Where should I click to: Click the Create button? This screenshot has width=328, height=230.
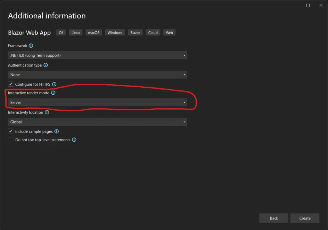tap(305, 218)
